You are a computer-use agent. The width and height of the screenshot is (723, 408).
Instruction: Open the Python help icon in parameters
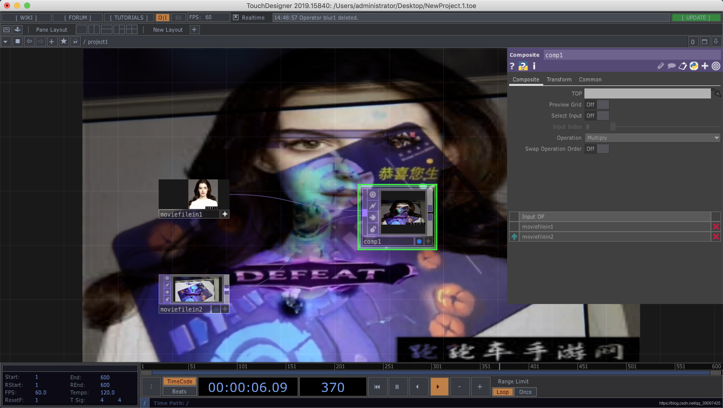[523, 66]
